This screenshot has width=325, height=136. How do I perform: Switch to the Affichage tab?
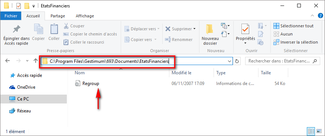pyautogui.click(x=85, y=16)
